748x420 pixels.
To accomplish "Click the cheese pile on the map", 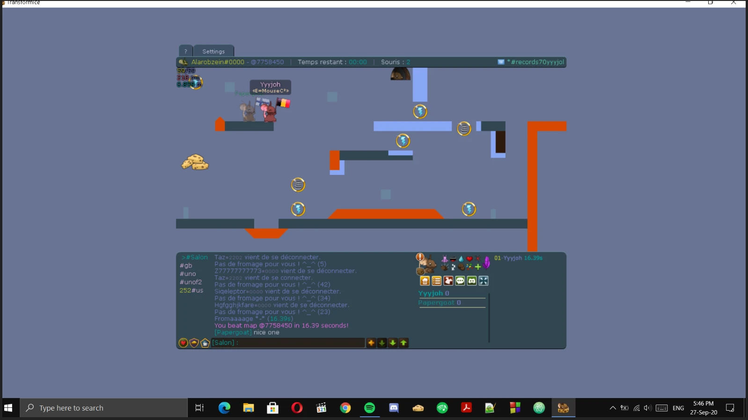I will [x=195, y=162].
